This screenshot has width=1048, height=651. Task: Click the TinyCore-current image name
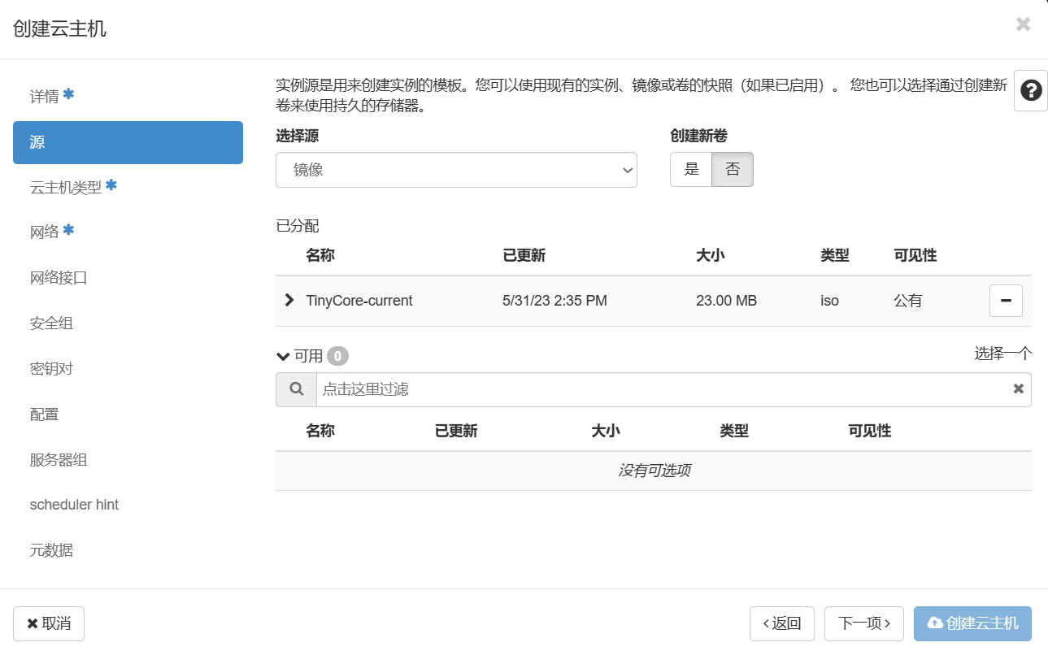coord(359,301)
